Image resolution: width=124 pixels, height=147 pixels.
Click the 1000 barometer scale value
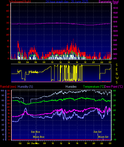coord(115,35)
